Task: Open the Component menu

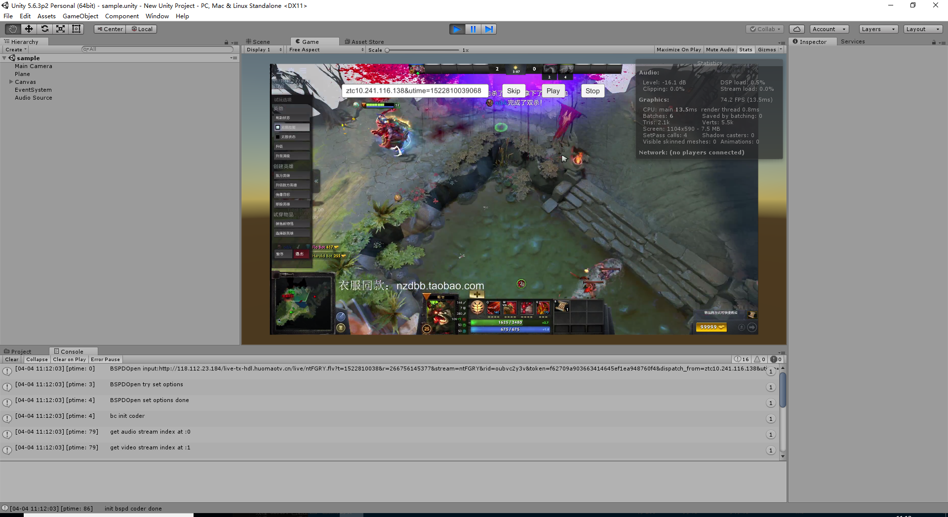Action: click(122, 16)
